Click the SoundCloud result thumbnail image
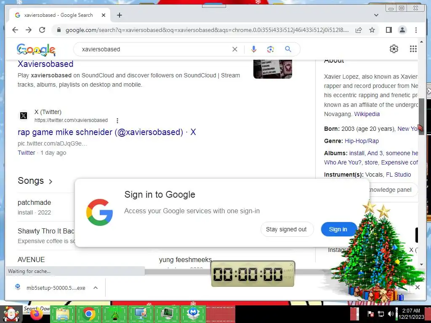The height and width of the screenshot is (323, 431). (x=273, y=69)
